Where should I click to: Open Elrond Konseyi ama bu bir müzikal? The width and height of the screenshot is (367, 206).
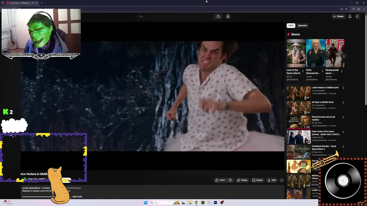coord(323,118)
